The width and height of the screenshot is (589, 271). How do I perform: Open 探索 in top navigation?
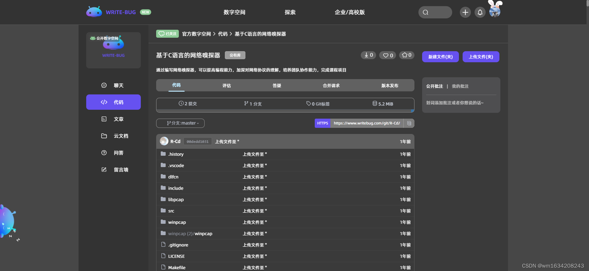coord(290,12)
